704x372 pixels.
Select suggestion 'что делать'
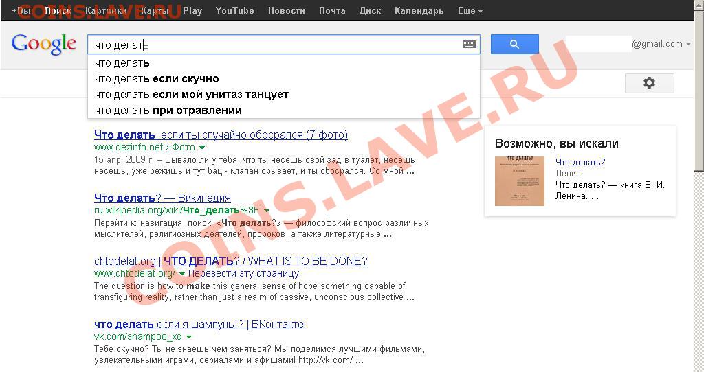click(x=284, y=62)
